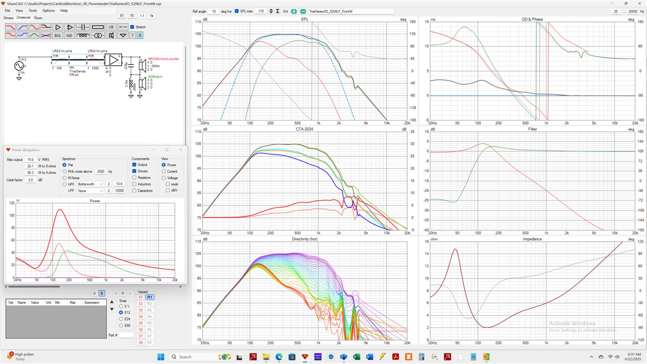Open the Tools menu
The height and width of the screenshot is (364, 647).
coord(33,11)
